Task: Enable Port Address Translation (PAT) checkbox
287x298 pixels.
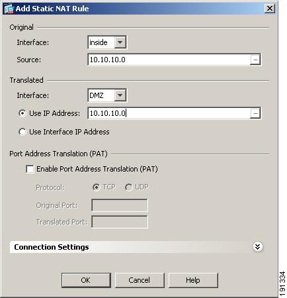Action: [x=30, y=169]
